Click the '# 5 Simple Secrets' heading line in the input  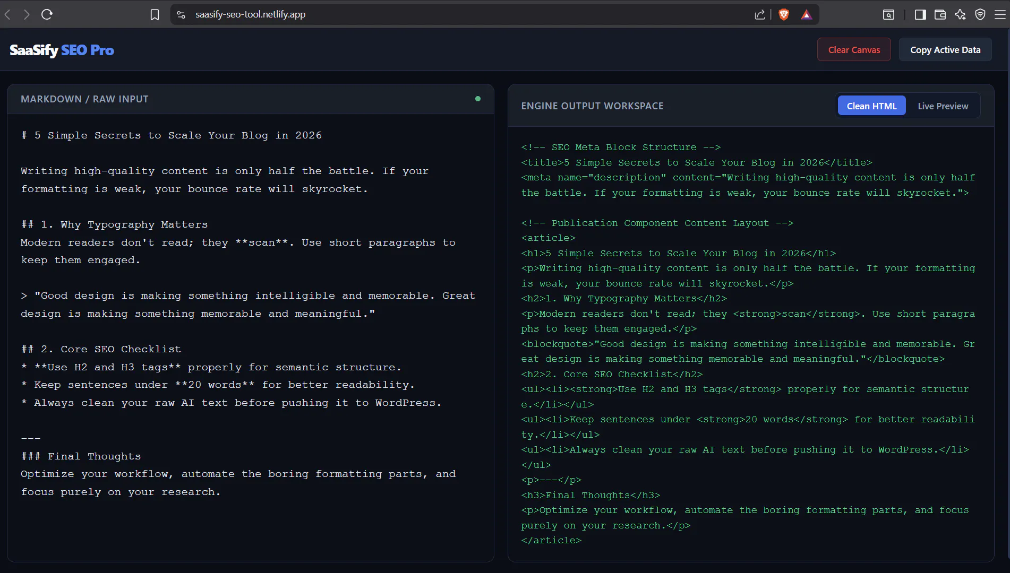(x=171, y=135)
